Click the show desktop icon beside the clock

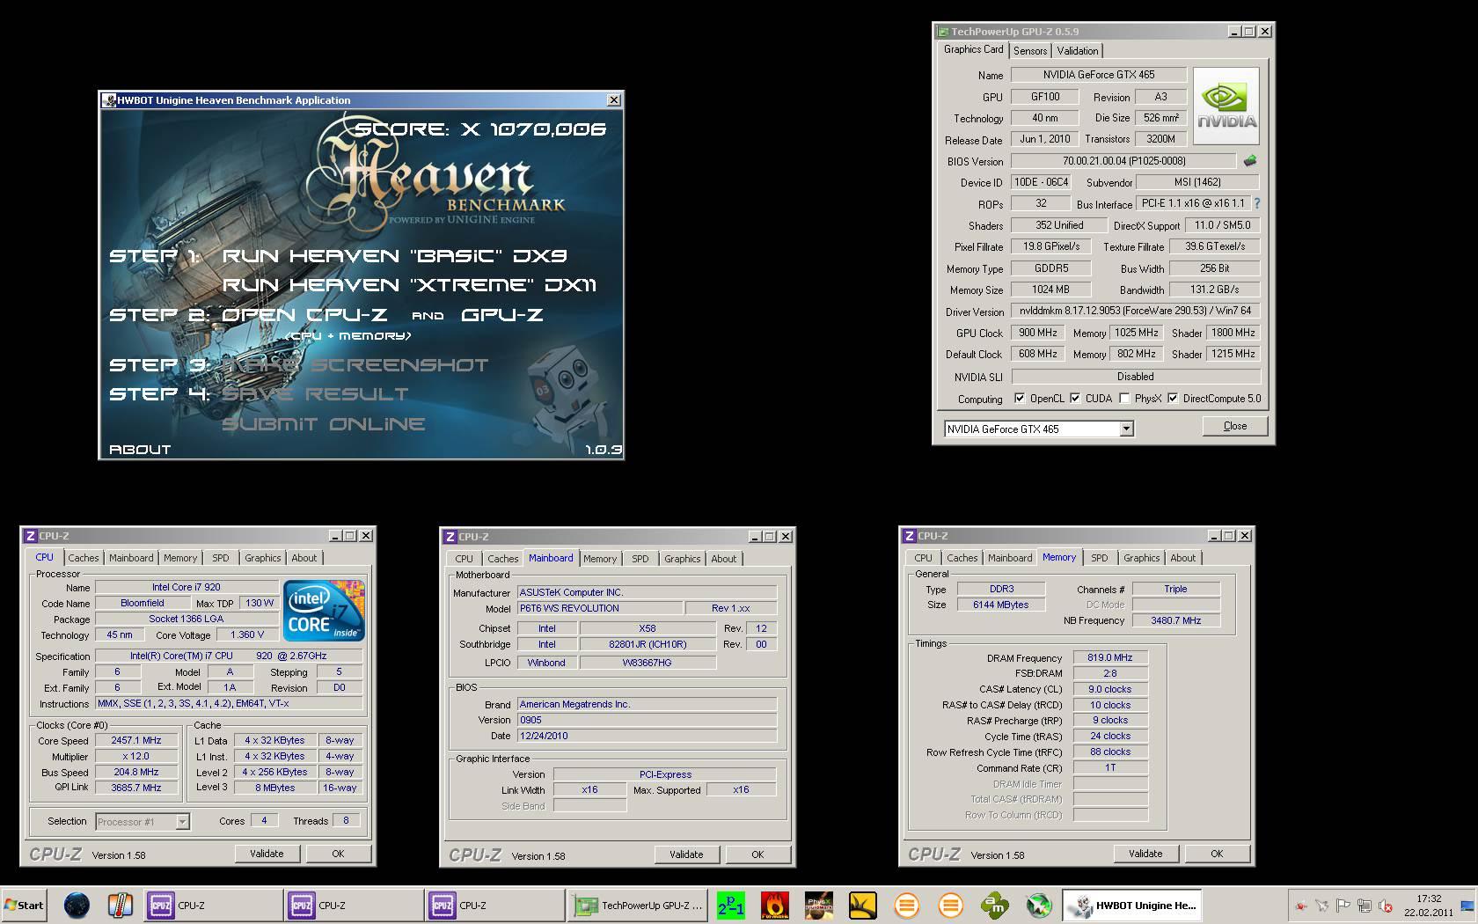[x=1467, y=906]
